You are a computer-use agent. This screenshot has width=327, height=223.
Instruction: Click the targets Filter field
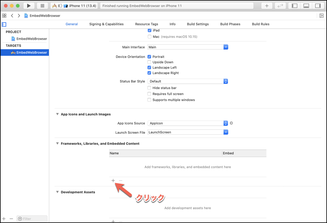click(32, 219)
